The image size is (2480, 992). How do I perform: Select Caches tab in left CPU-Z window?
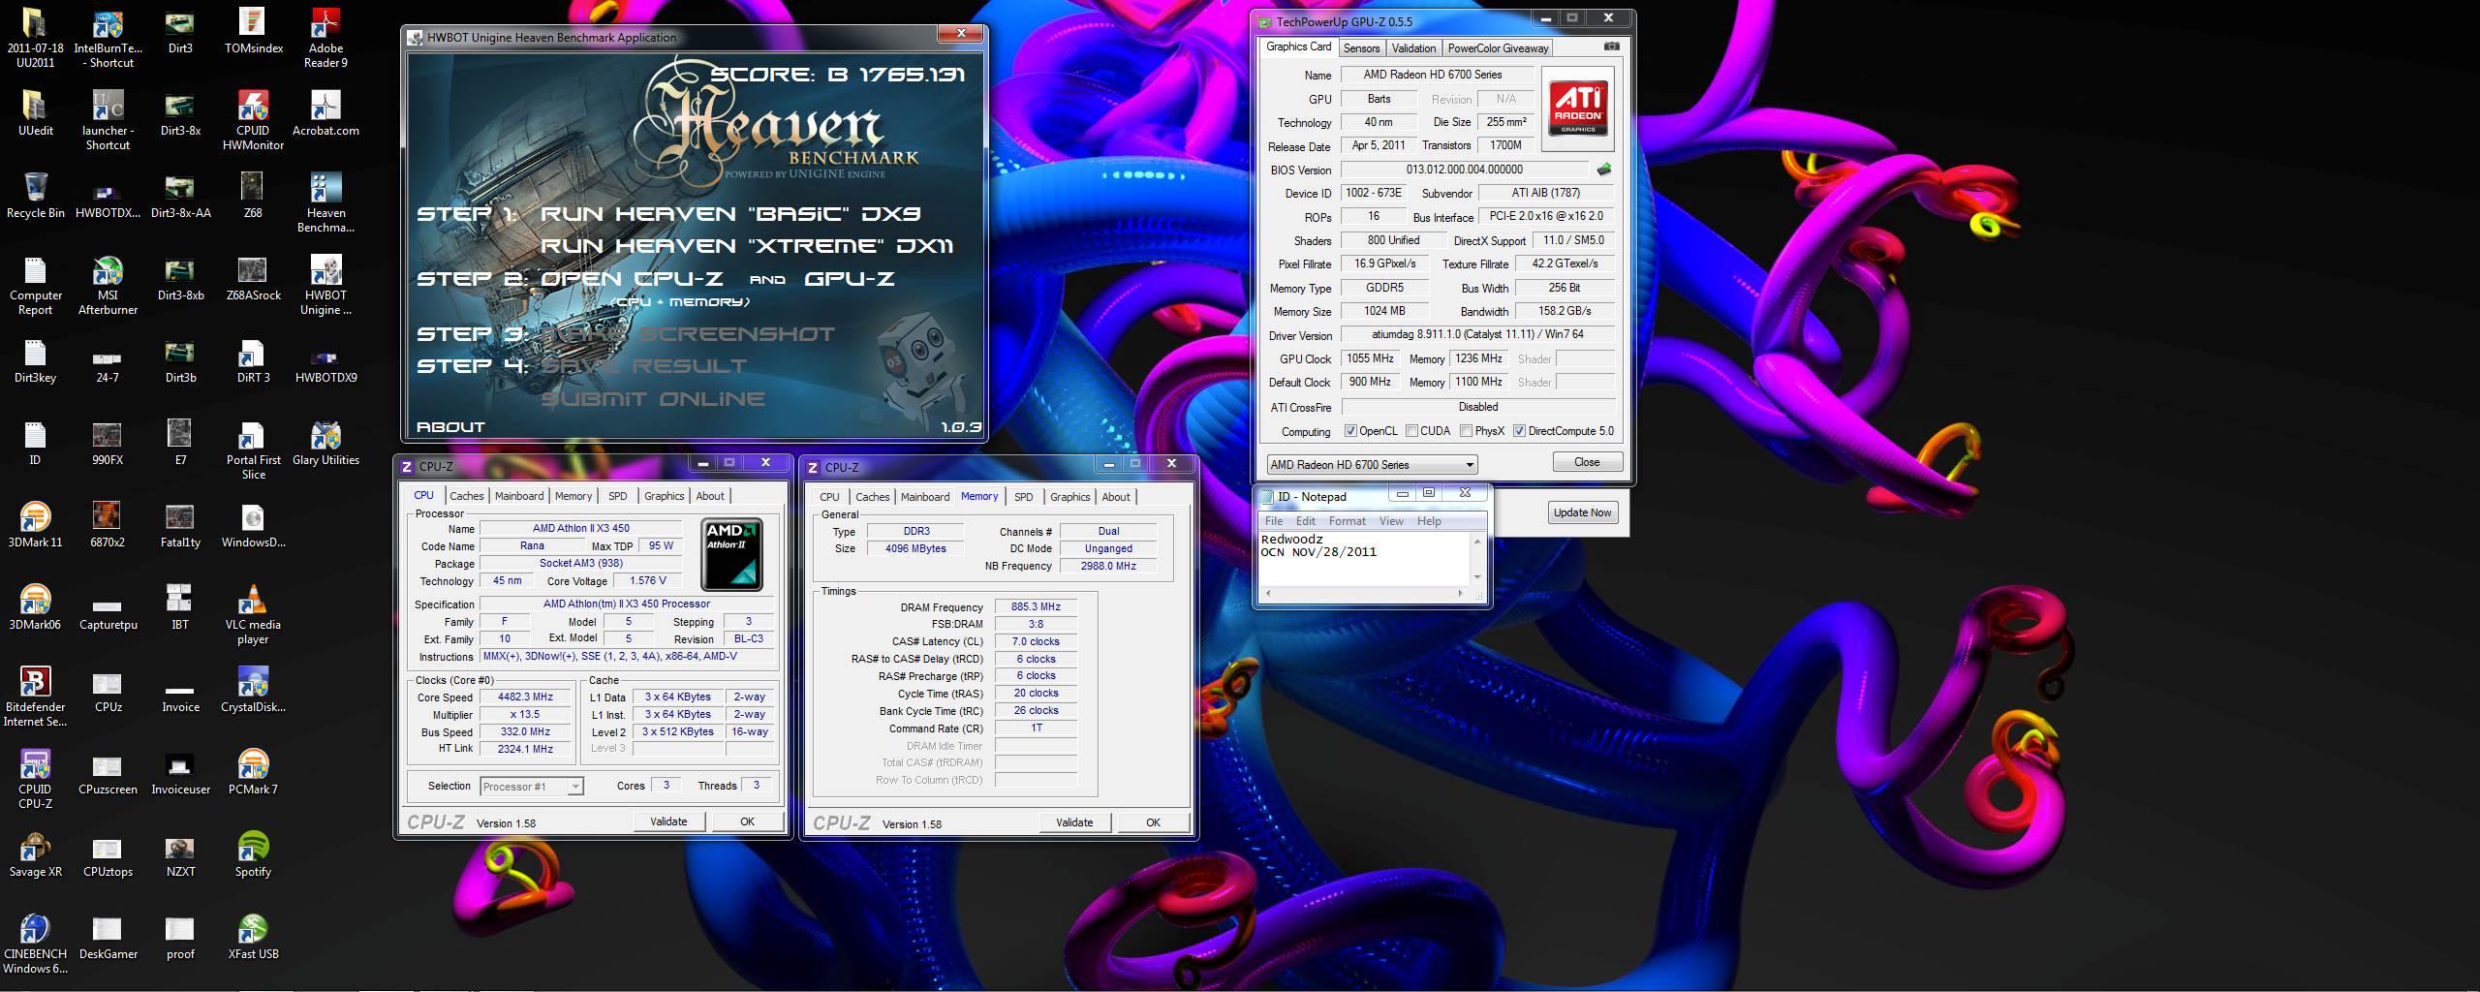(466, 496)
